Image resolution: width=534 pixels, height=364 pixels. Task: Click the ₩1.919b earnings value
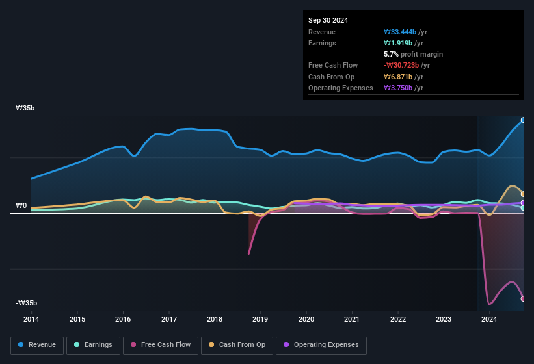click(398, 43)
